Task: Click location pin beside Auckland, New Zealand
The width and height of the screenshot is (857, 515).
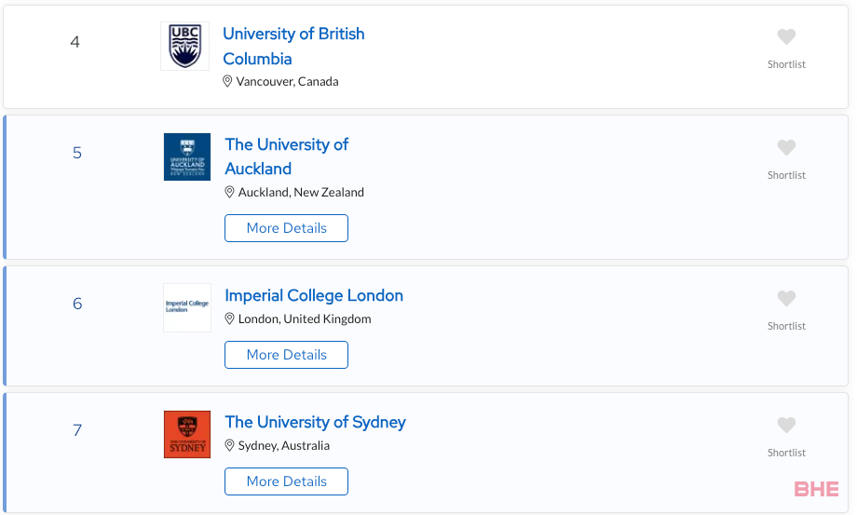Action: (229, 192)
